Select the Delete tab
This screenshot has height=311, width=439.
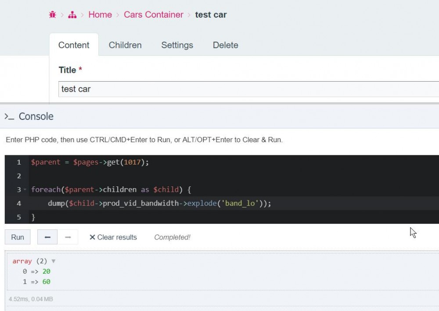click(225, 45)
